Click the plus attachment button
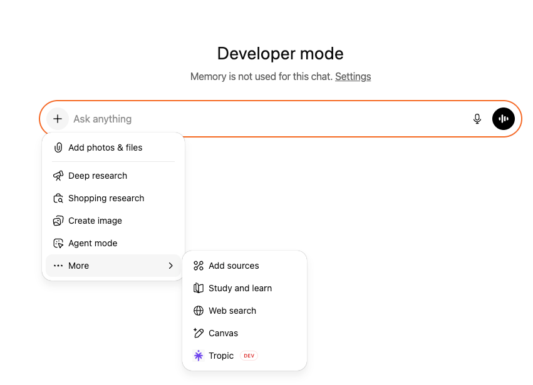The height and width of the screenshot is (385, 533). click(58, 119)
